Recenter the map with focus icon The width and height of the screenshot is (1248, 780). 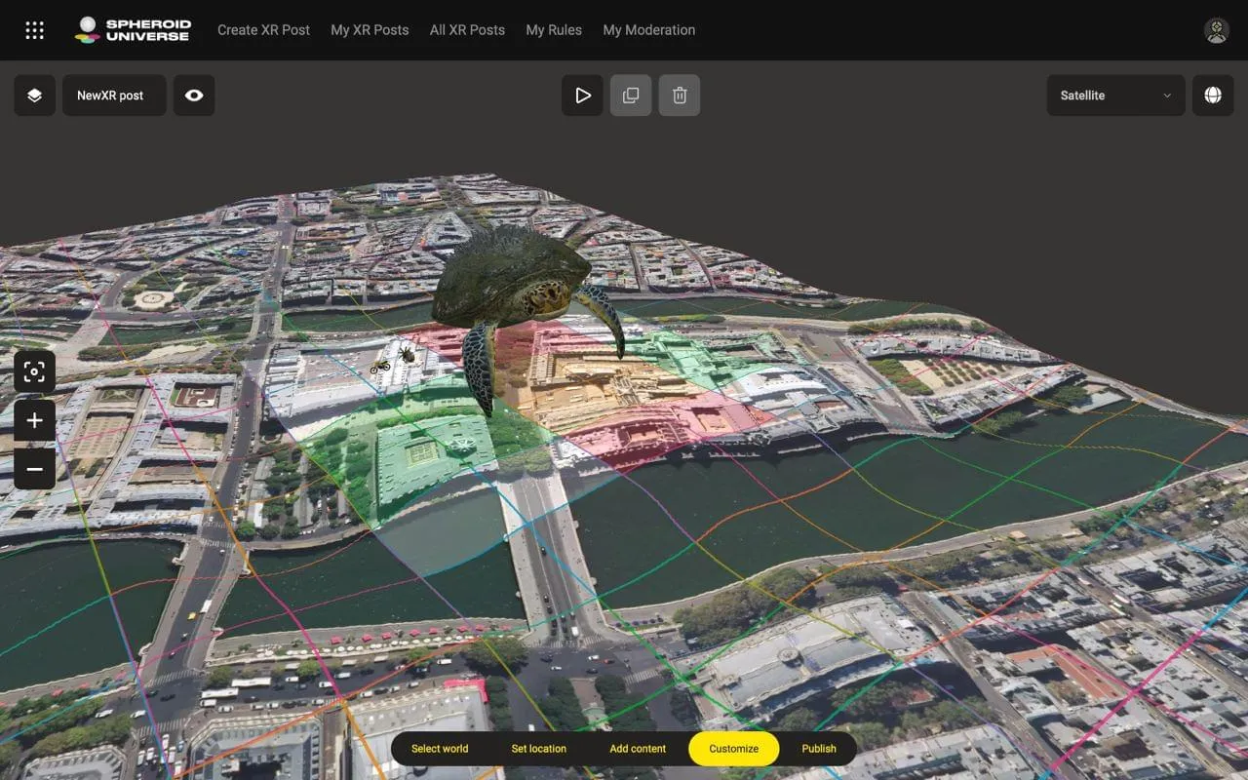34,371
